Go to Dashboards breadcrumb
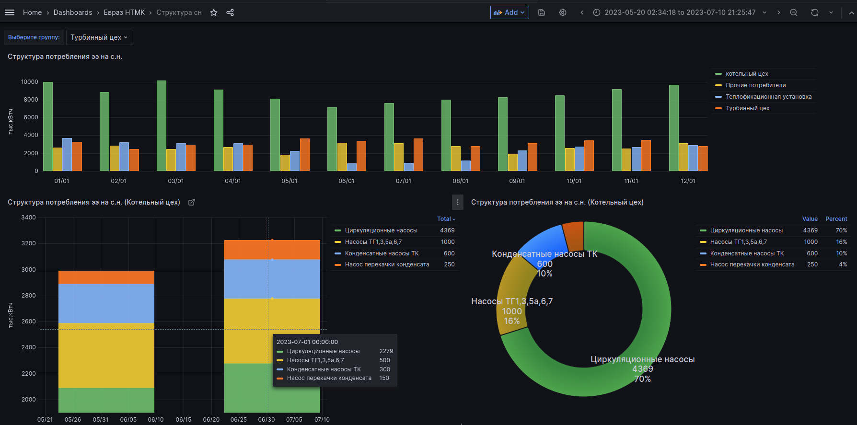 click(x=73, y=12)
